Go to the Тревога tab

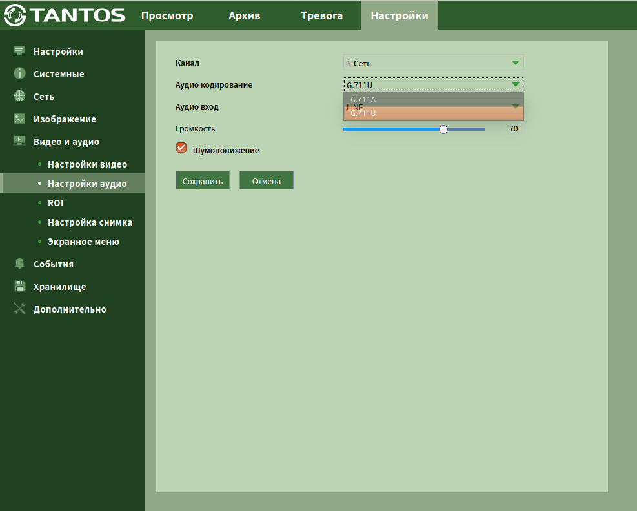(321, 15)
